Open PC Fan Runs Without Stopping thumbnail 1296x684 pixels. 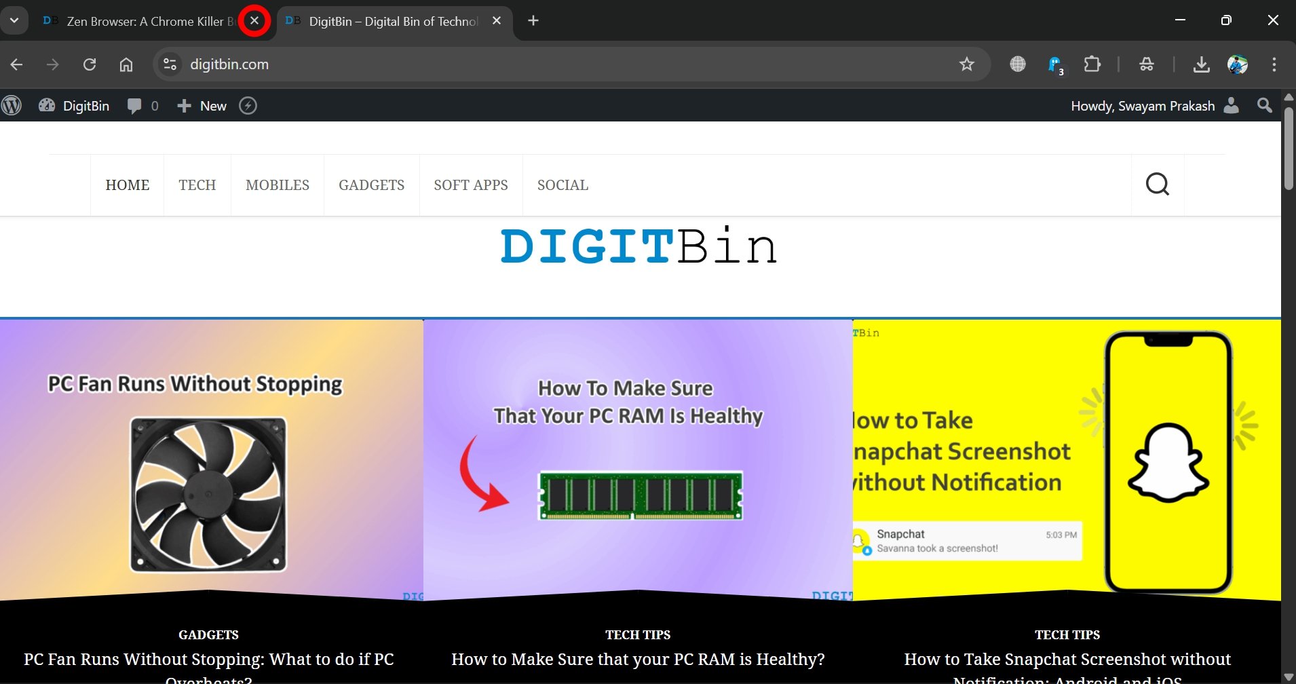tap(211, 460)
